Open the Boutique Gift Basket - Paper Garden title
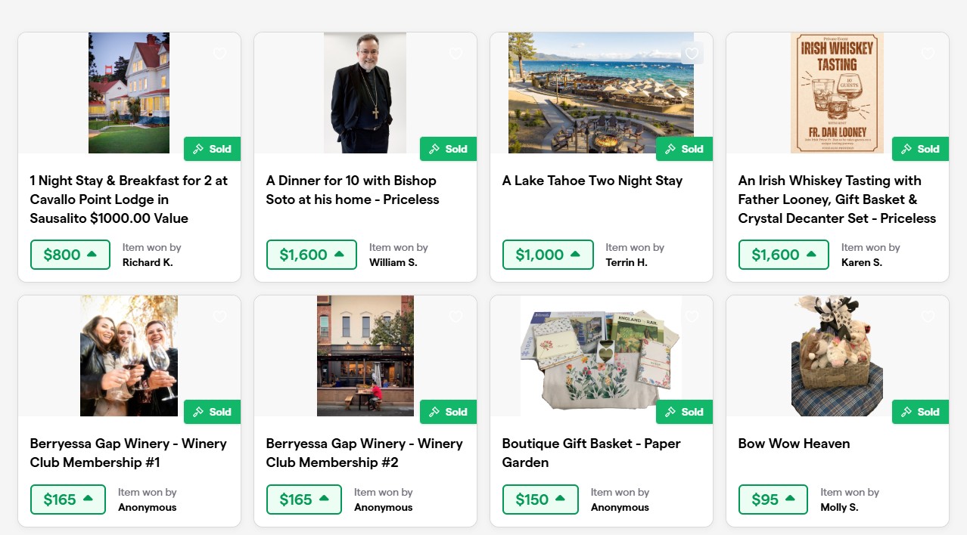The height and width of the screenshot is (535, 967). point(591,453)
